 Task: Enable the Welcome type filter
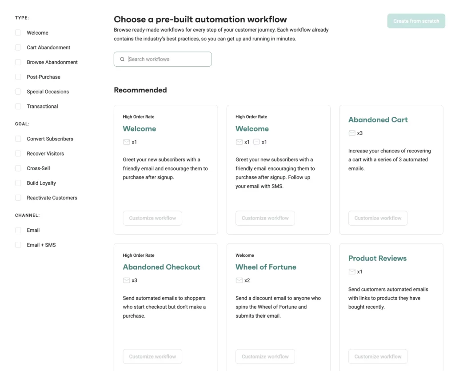18,32
